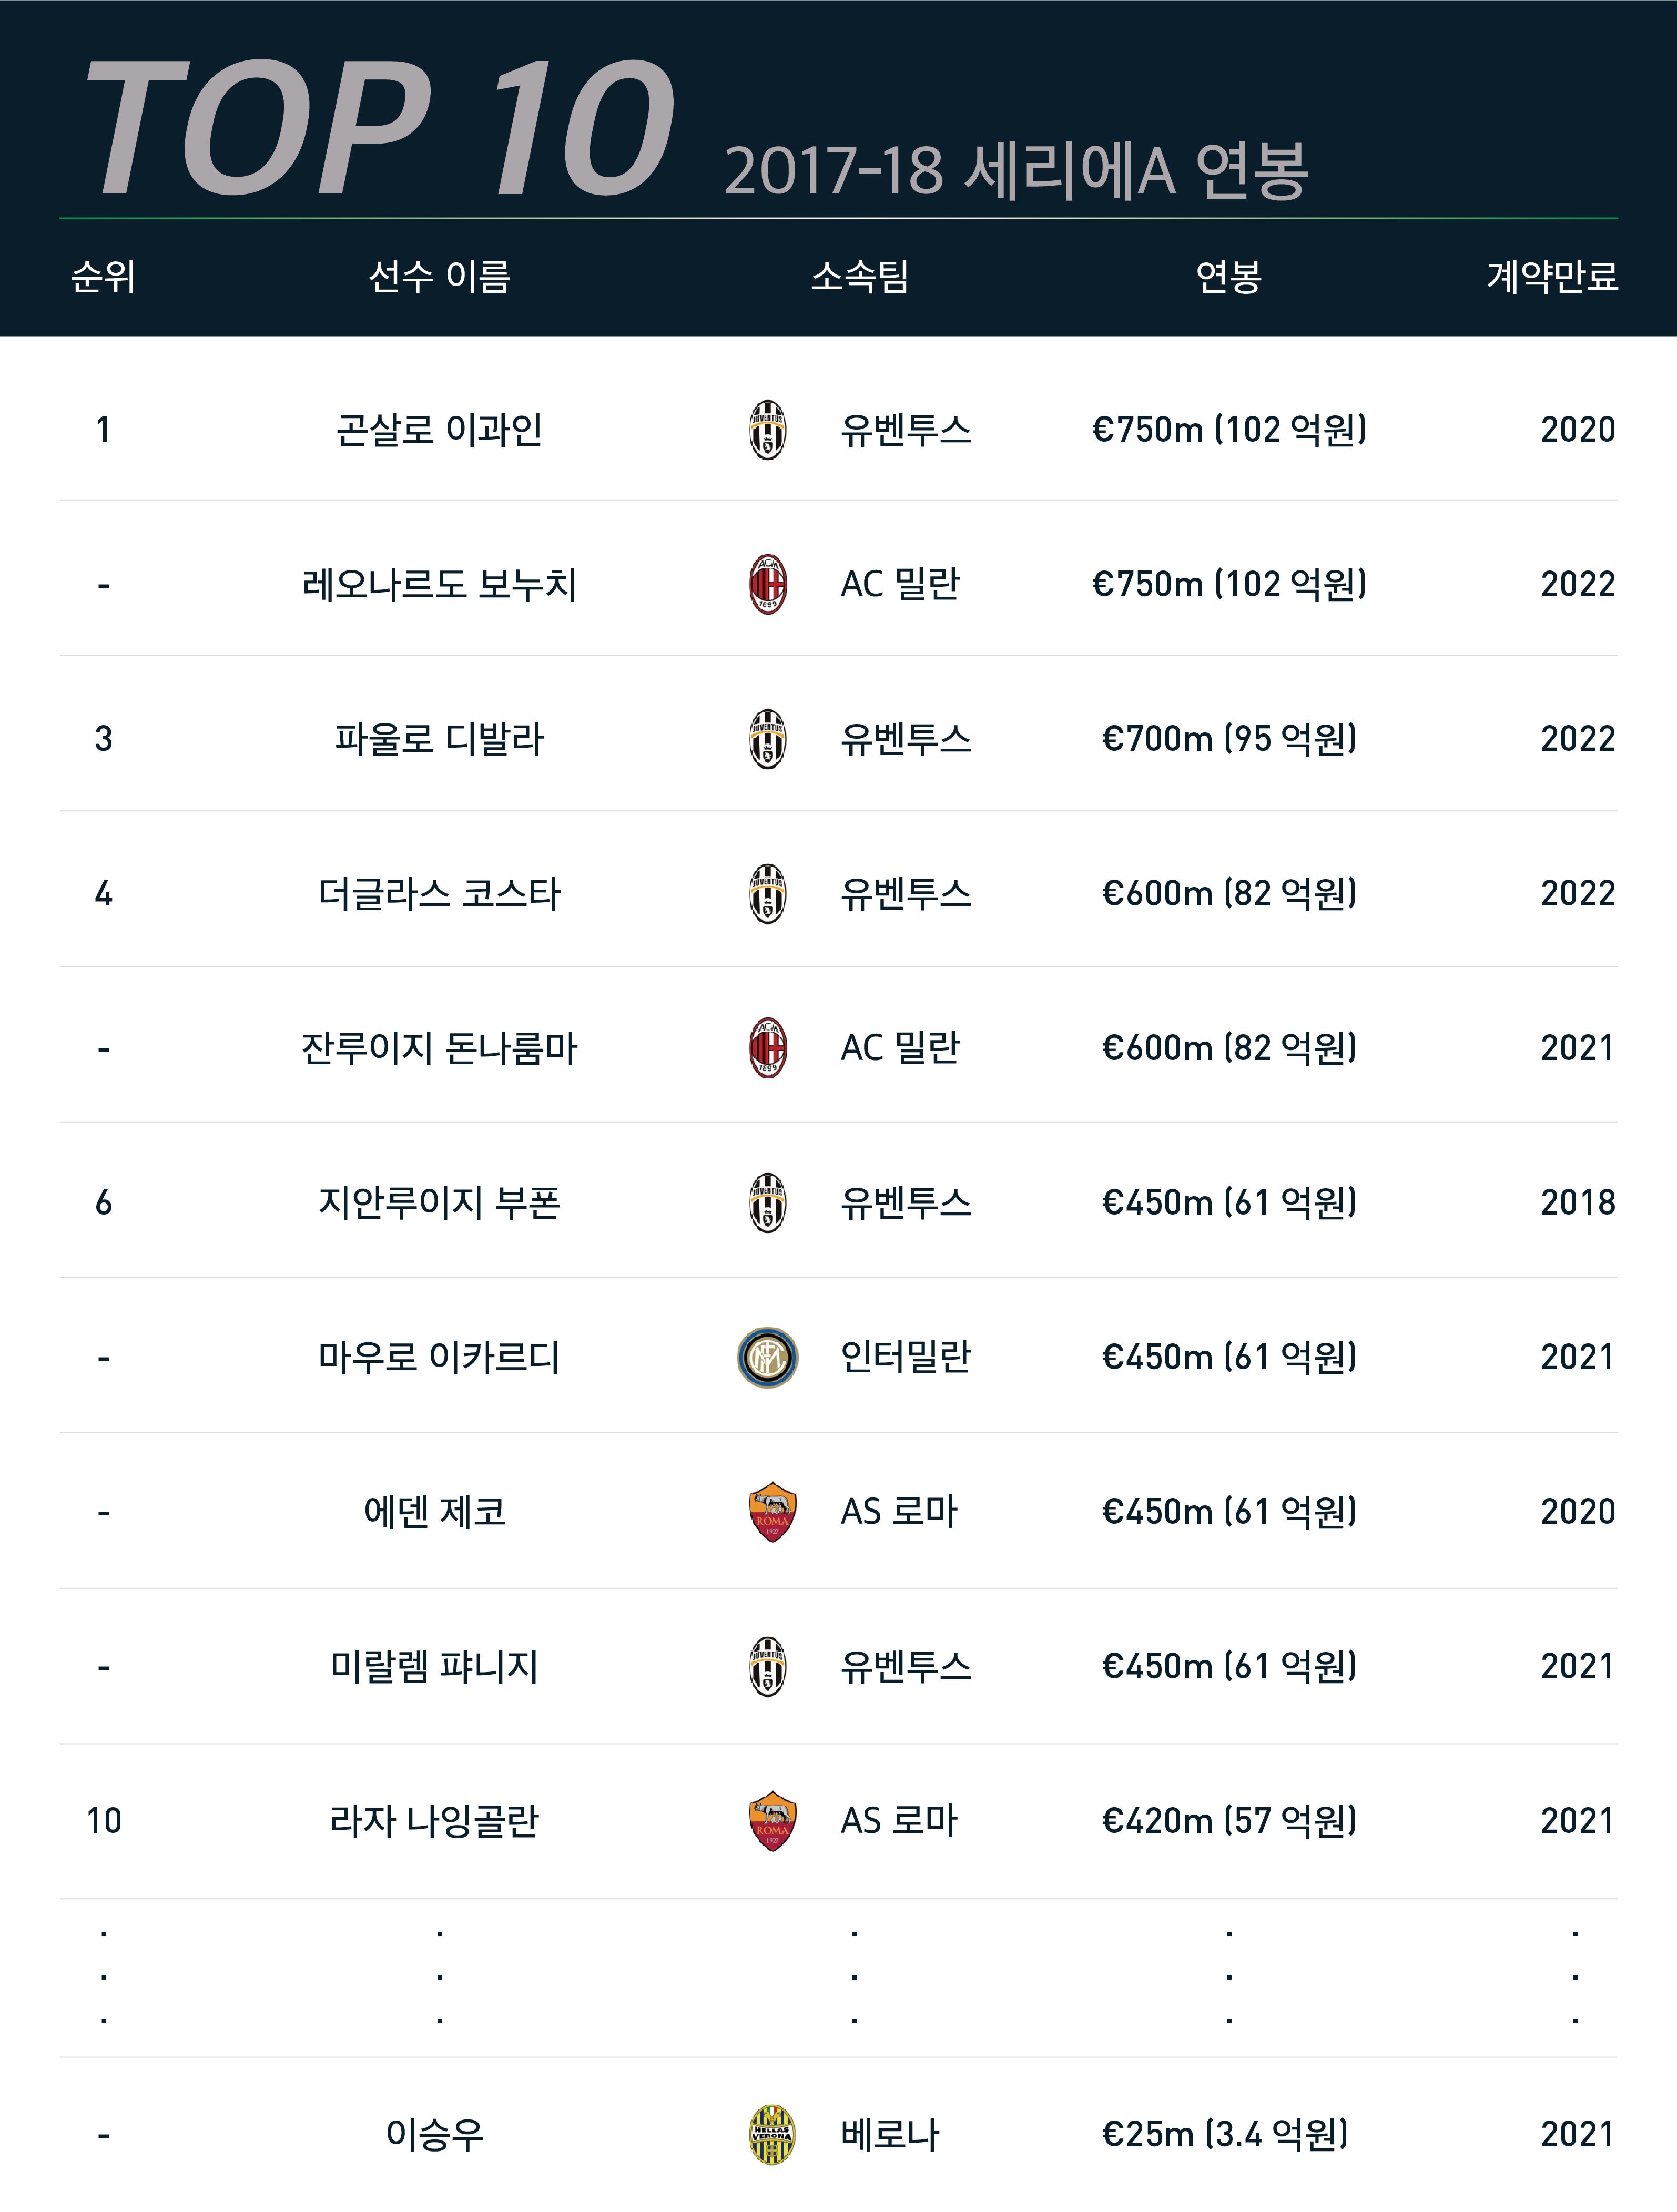Click AS Roma crest beside 라자 나잉골란
The image size is (1677, 2212).
pyautogui.click(x=772, y=1821)
